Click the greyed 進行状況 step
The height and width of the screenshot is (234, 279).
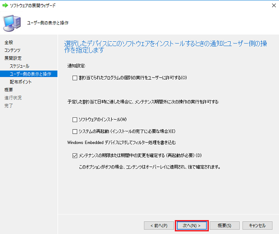tap(13, 98)
